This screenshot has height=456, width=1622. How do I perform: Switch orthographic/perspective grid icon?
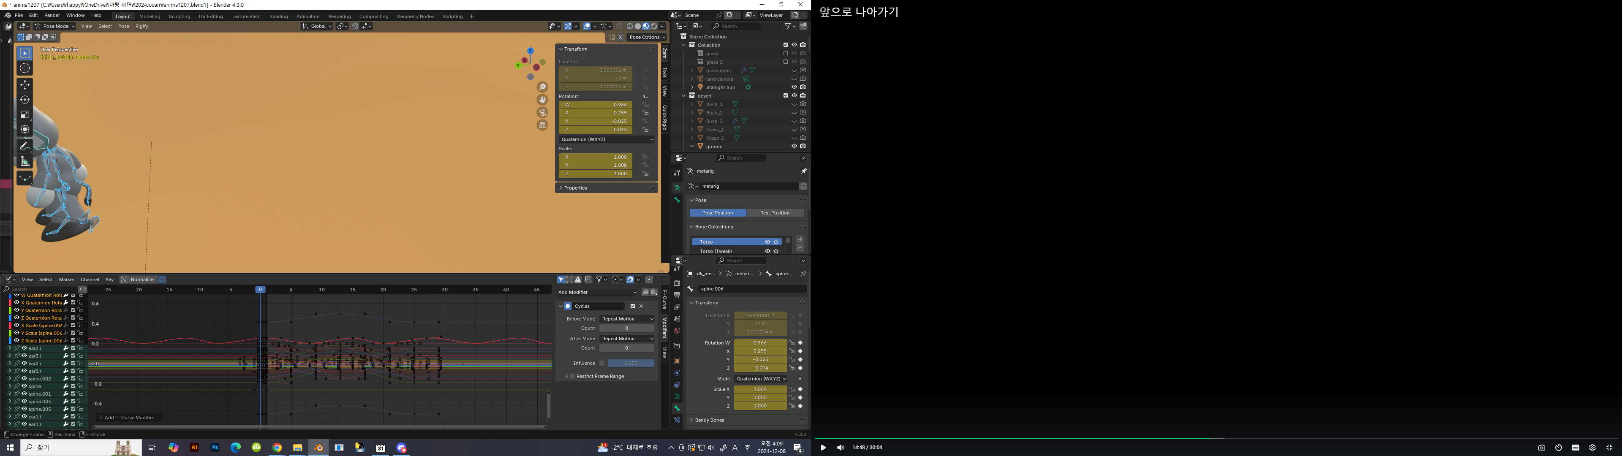(543, 125)
